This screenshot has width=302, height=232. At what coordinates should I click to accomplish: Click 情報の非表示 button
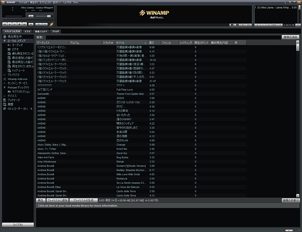291,200
